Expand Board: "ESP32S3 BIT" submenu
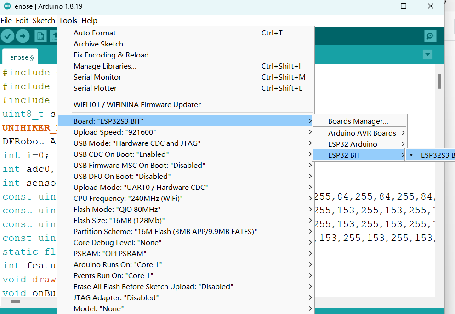This screenshot has height=314, width=455. click(x=186, y=121)
